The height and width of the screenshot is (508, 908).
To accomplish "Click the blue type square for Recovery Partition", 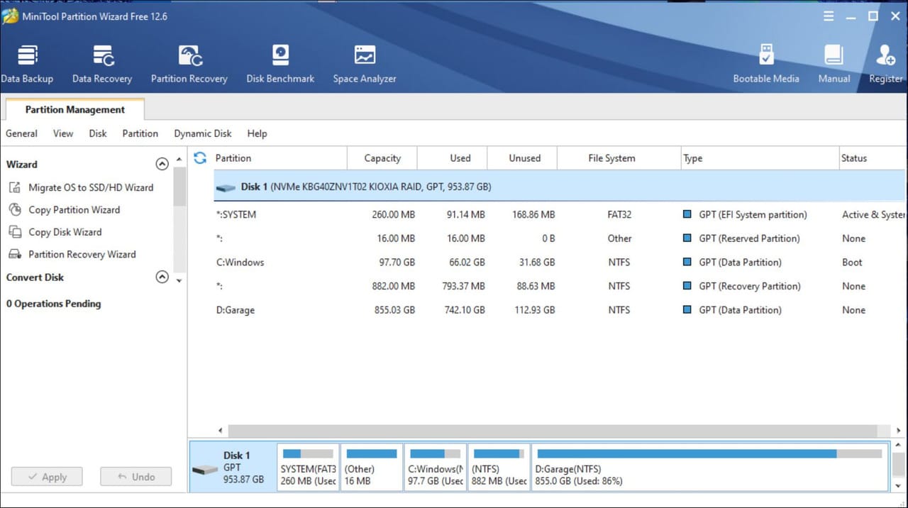I will point(687,286).
